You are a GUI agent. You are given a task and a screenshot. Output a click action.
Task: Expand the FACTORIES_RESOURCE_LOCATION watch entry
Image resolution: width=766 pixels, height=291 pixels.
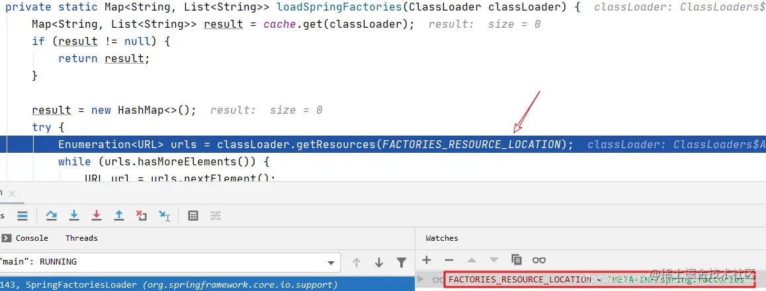point(421,279)
